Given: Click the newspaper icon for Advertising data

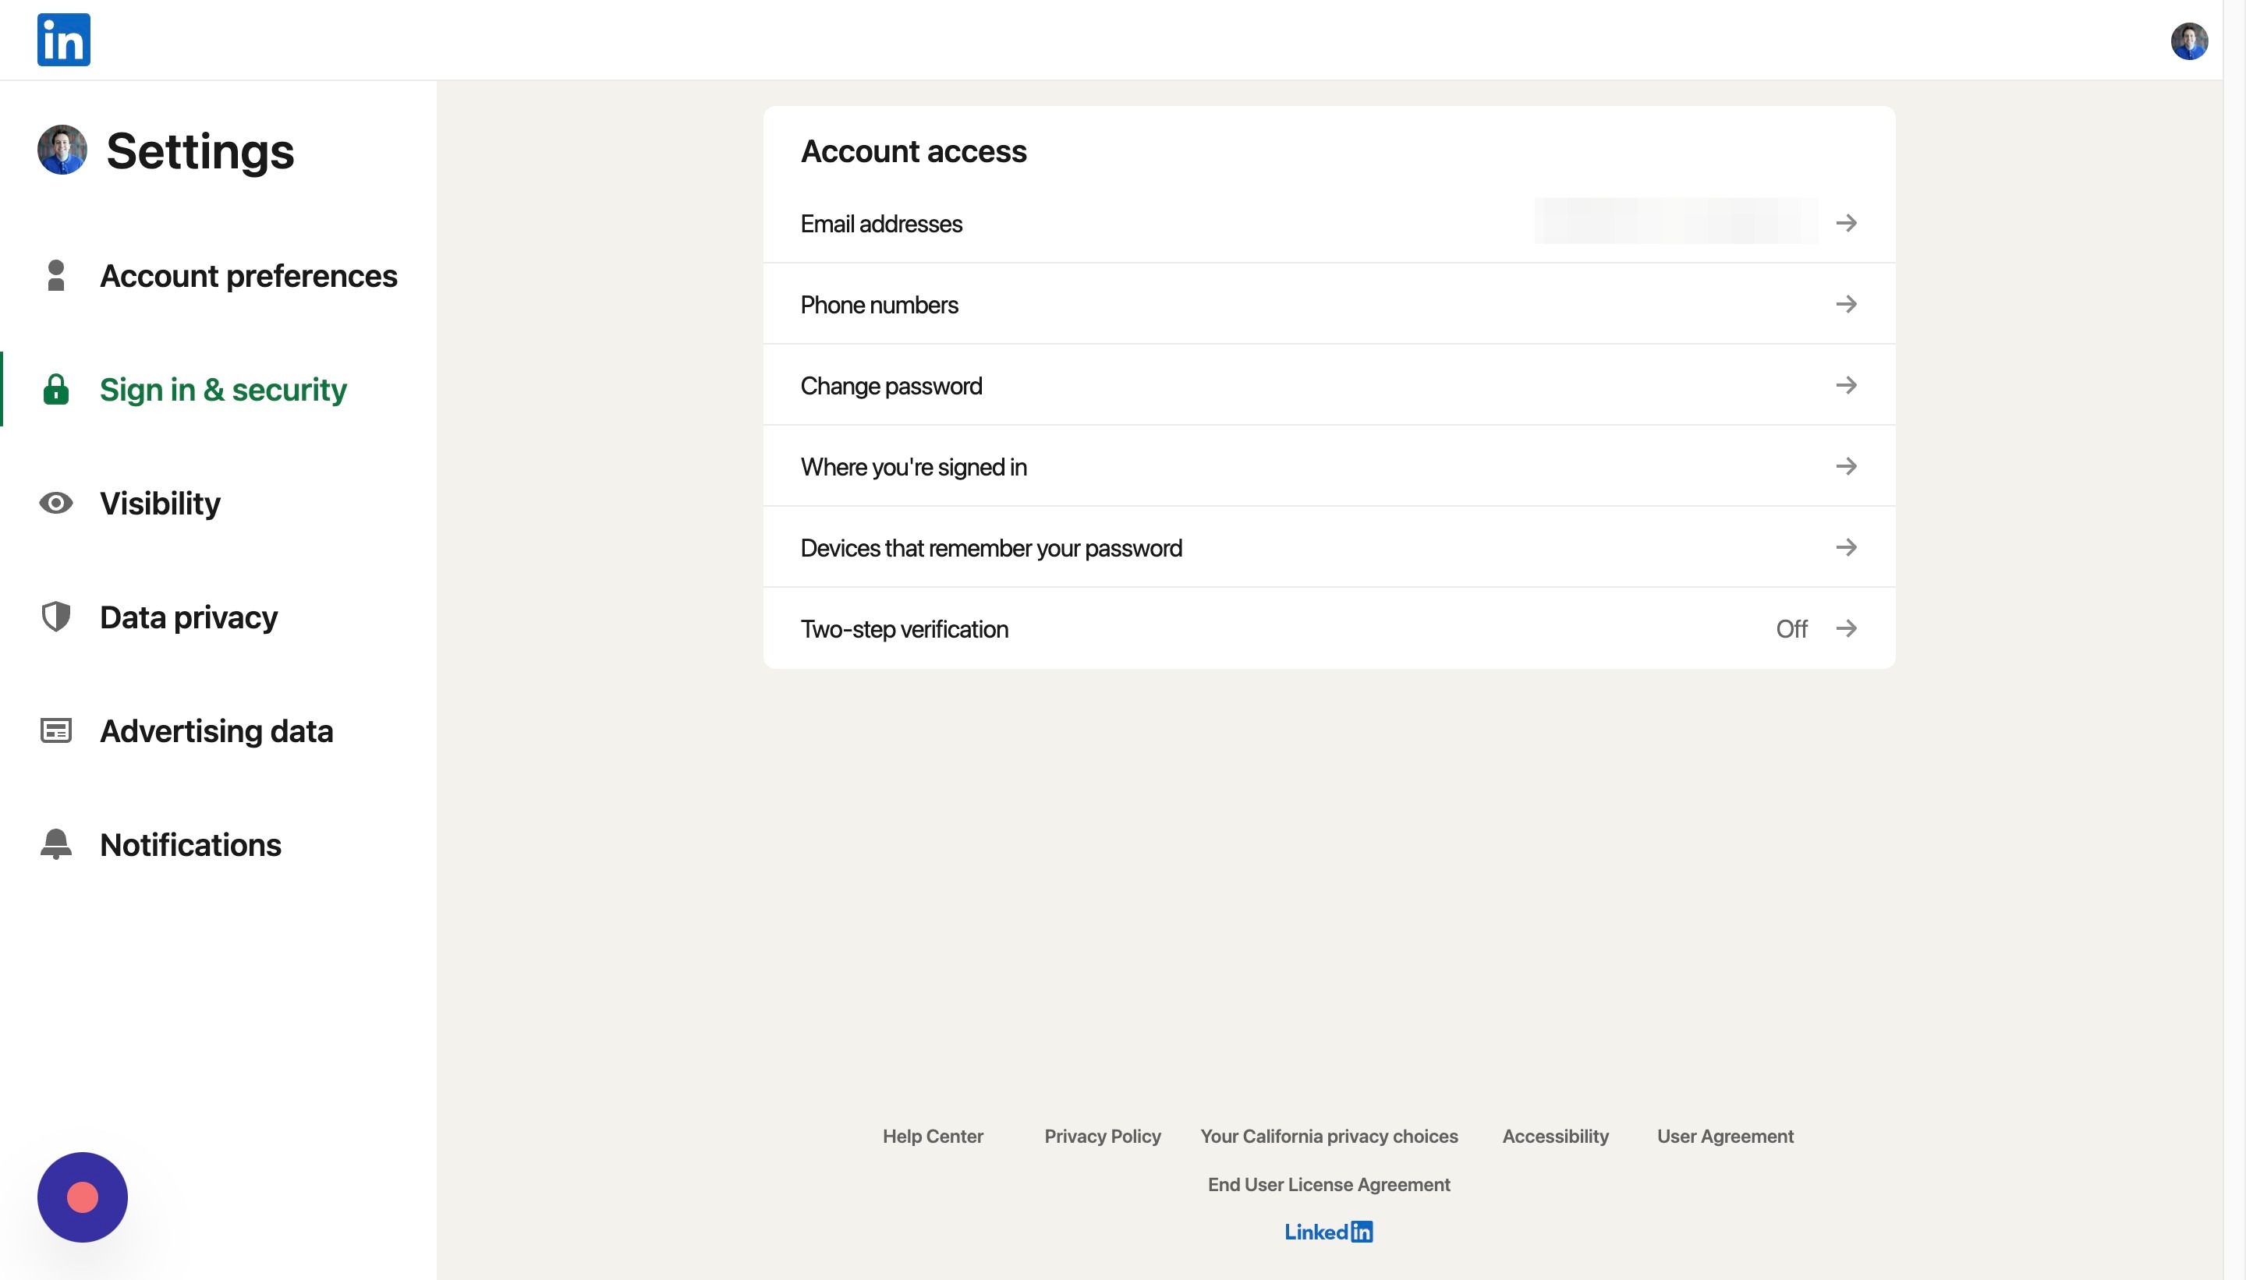Looking at the screenshot, I should pyautogui.click(x=55, y=730).
